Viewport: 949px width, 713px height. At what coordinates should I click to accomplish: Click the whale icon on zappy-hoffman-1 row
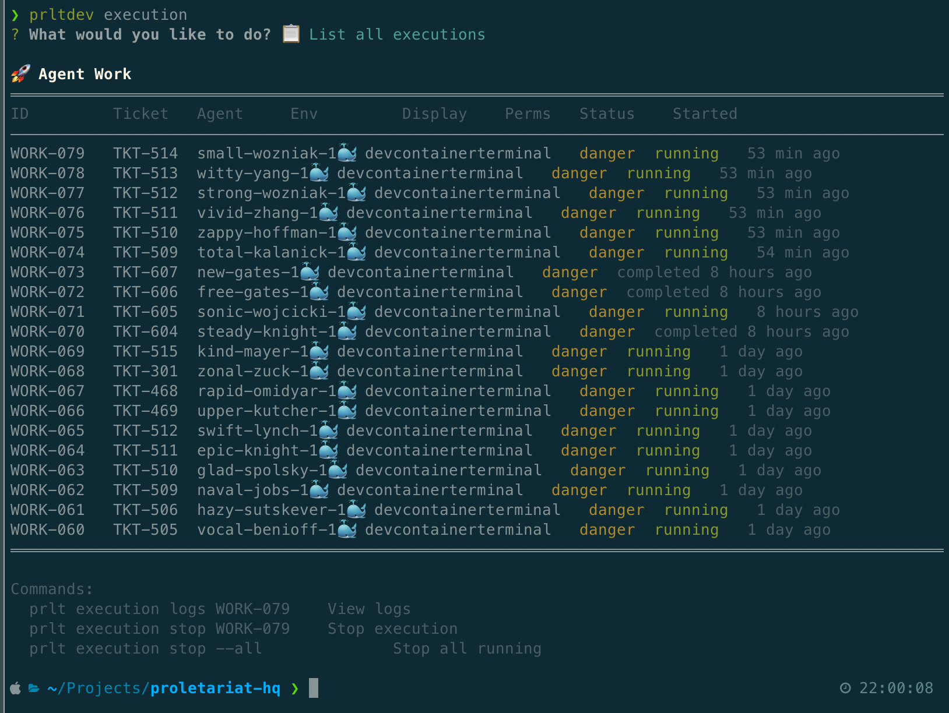pyautogui.click(x=347, y=232)
